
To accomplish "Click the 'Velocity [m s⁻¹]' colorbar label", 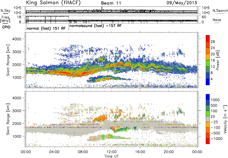I will coord(225,119).
